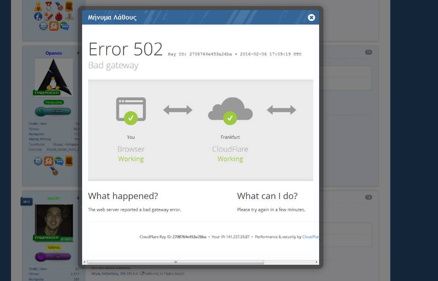
Task: Click the brown book badge in top group
Action: point(69,6)
